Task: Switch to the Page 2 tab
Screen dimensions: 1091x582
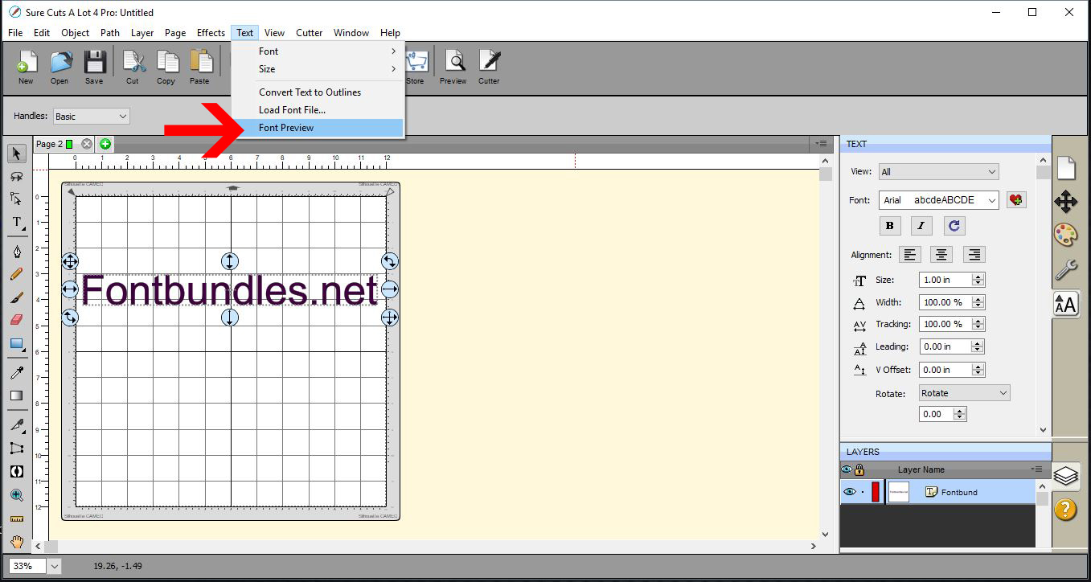Action: 54,144
